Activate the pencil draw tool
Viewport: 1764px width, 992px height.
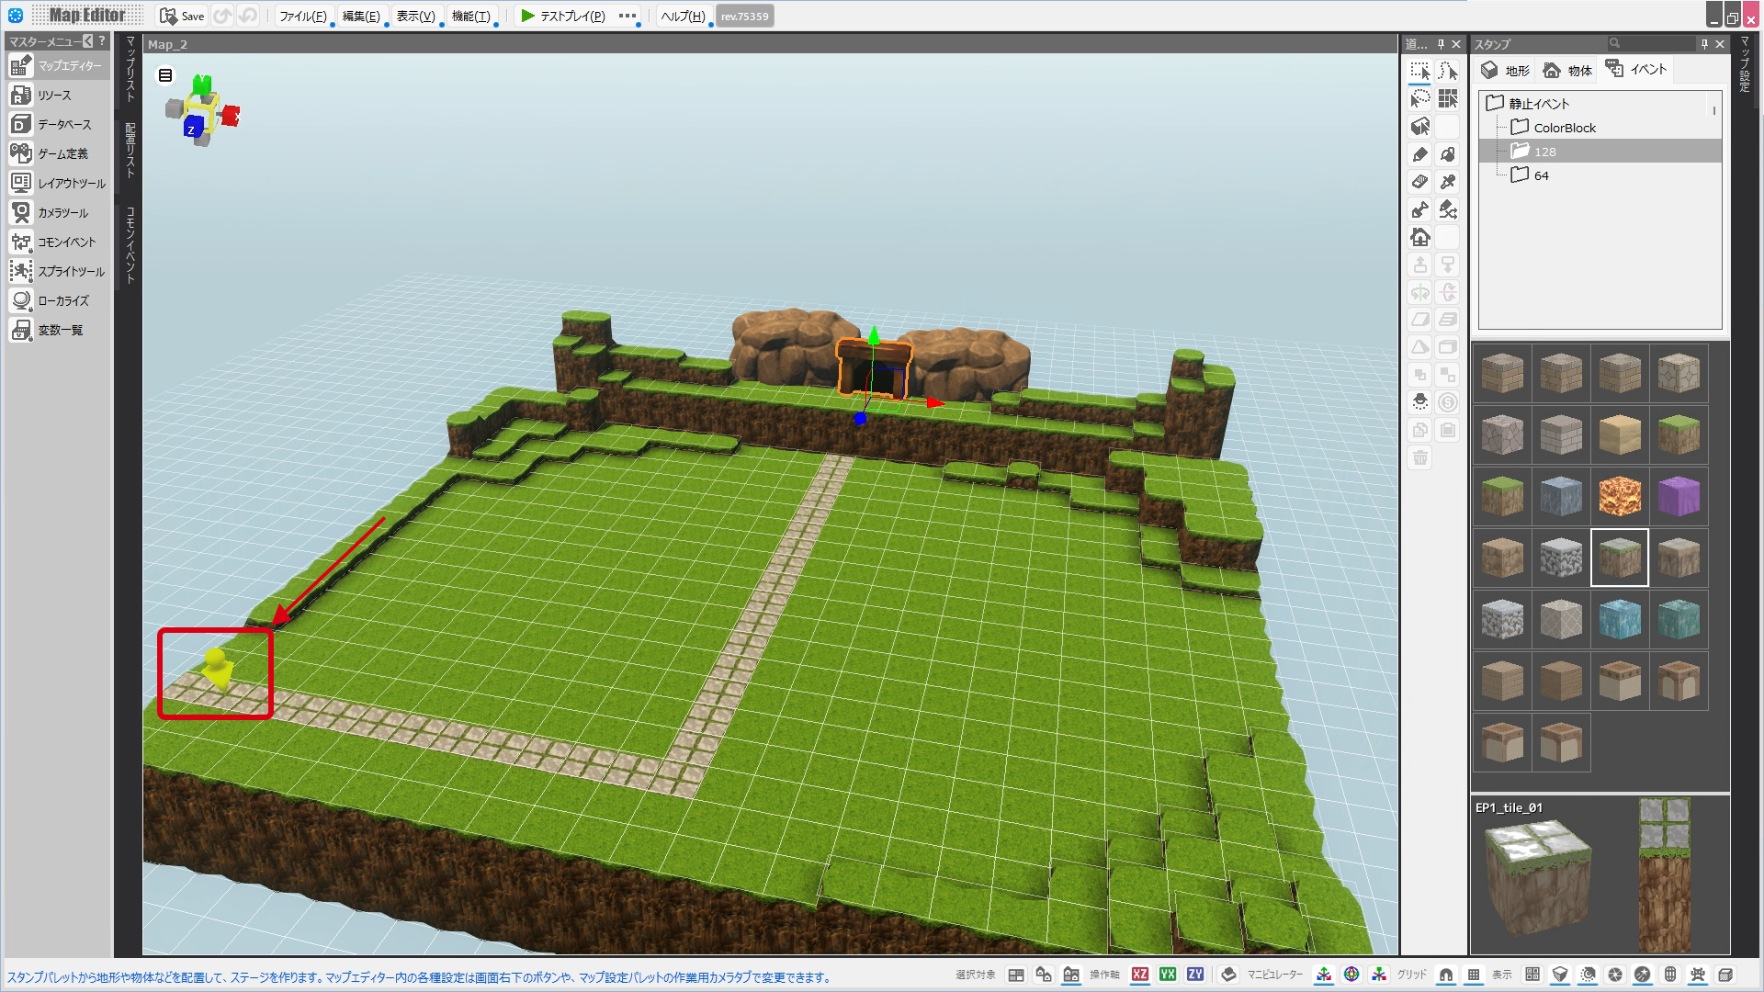(x=1420, y=154)
